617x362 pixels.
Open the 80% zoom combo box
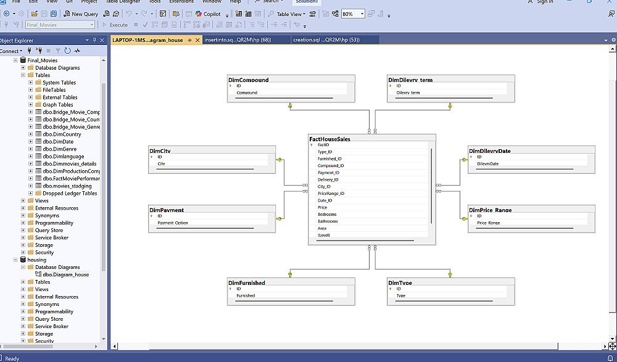tap(353, 14)
